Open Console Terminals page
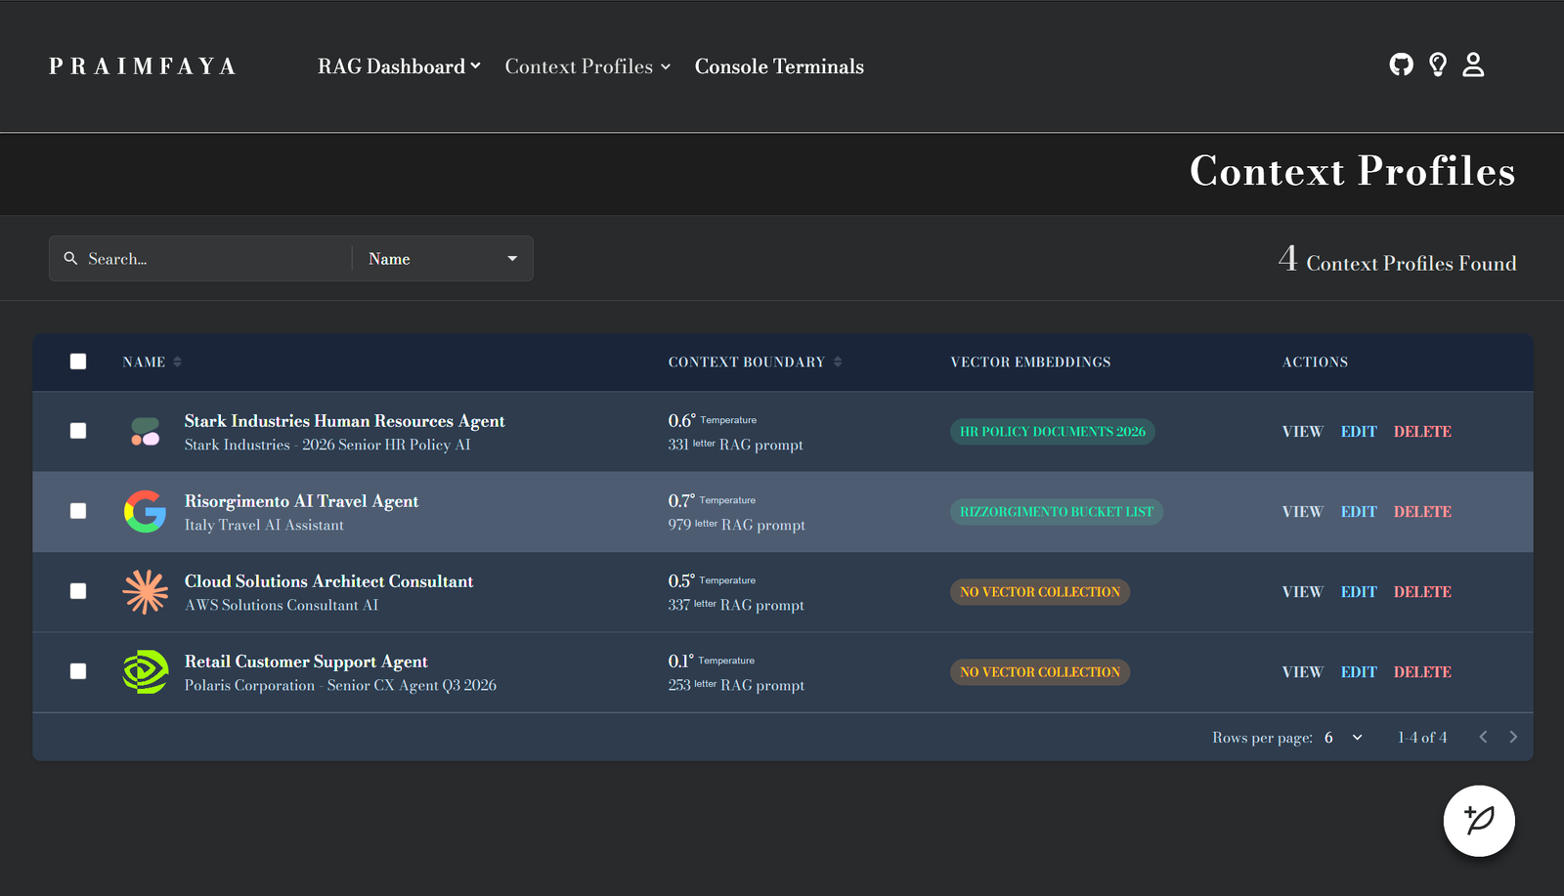Screen dimensions: 1564x896 (779, 66)
